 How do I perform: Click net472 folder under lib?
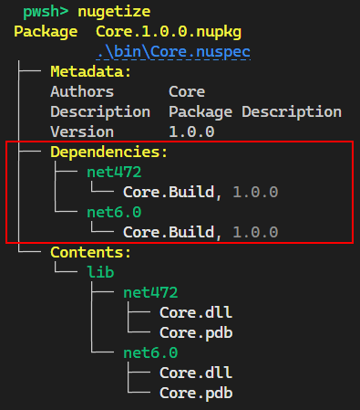(150, 292)
